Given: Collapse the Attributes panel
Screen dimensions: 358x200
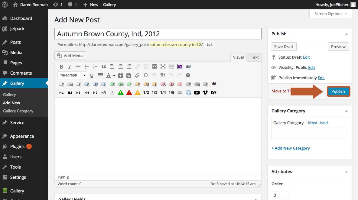Looking at the screenshot, I should [346, 172].
